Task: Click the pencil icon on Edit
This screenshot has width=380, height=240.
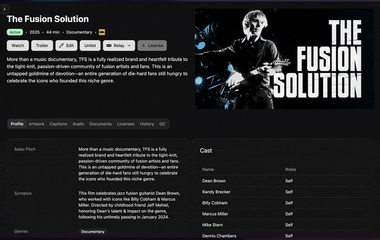Action: [x=62, y=46]
